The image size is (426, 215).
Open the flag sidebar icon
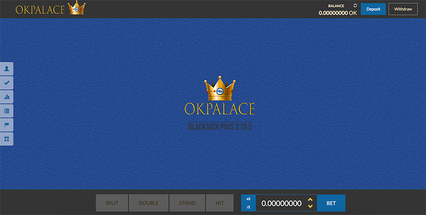point(6,125)
